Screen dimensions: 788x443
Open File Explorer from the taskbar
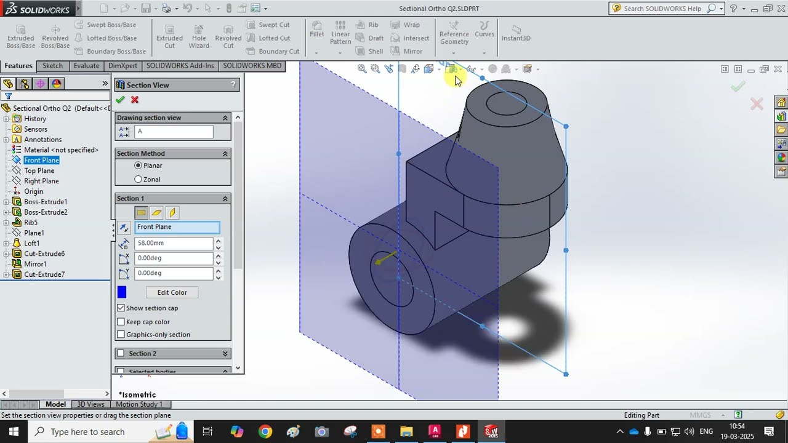406,432
